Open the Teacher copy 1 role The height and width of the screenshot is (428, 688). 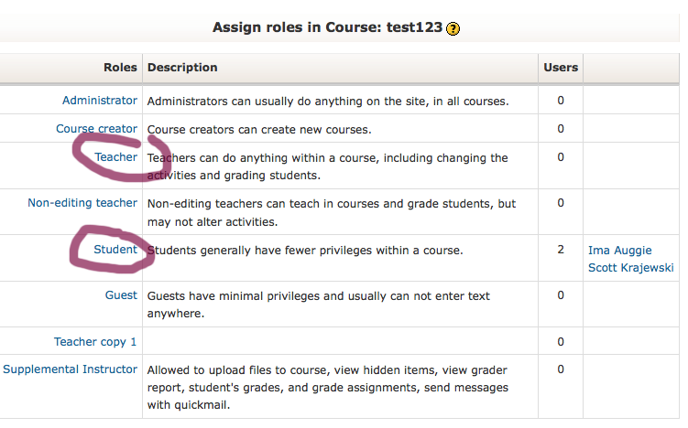click(95, 342)
